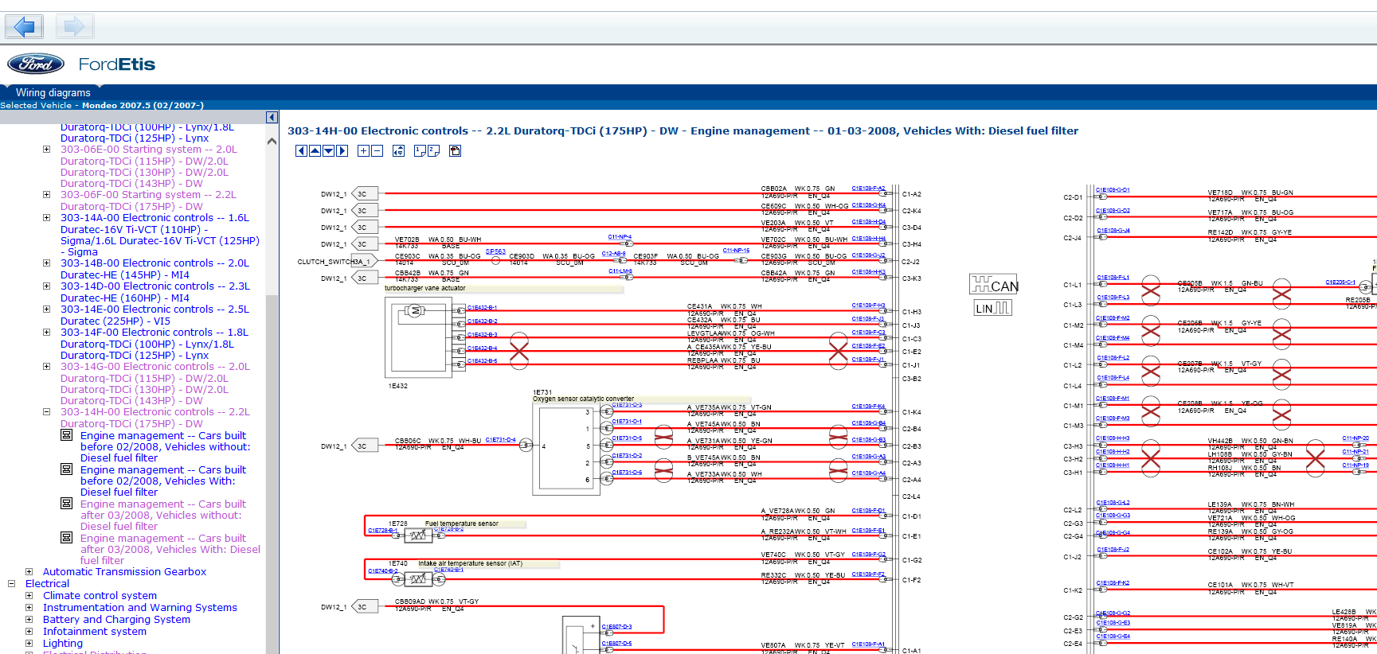Viewport: 1377px width, 654px height.
Task: Pan the wiring diagram up
Action: pos(315,151)
